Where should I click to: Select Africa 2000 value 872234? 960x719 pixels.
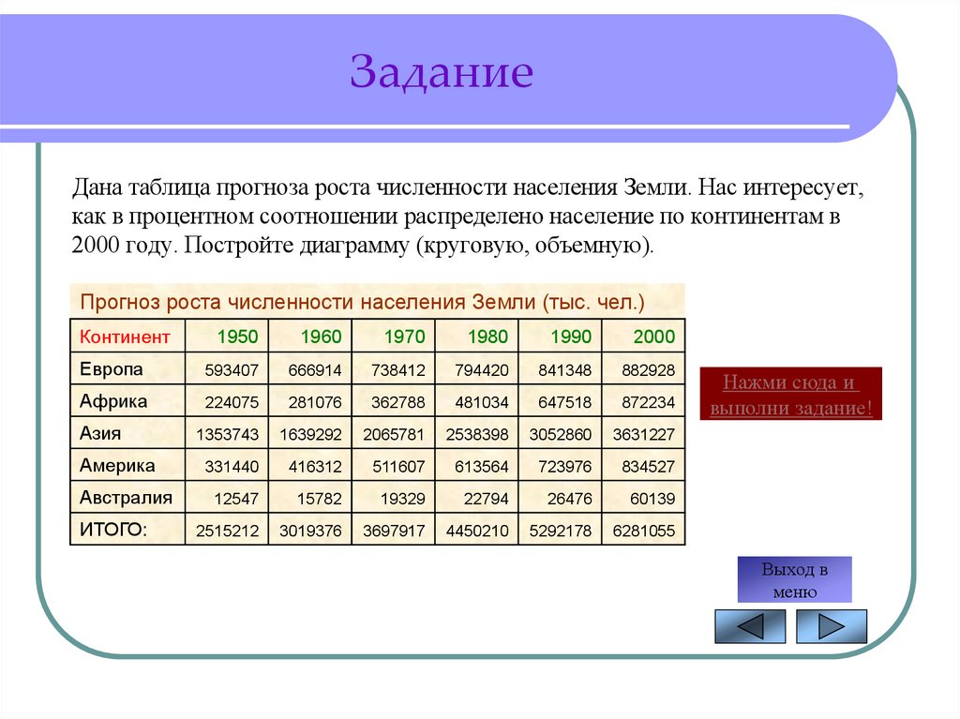(x=643, y=402)
